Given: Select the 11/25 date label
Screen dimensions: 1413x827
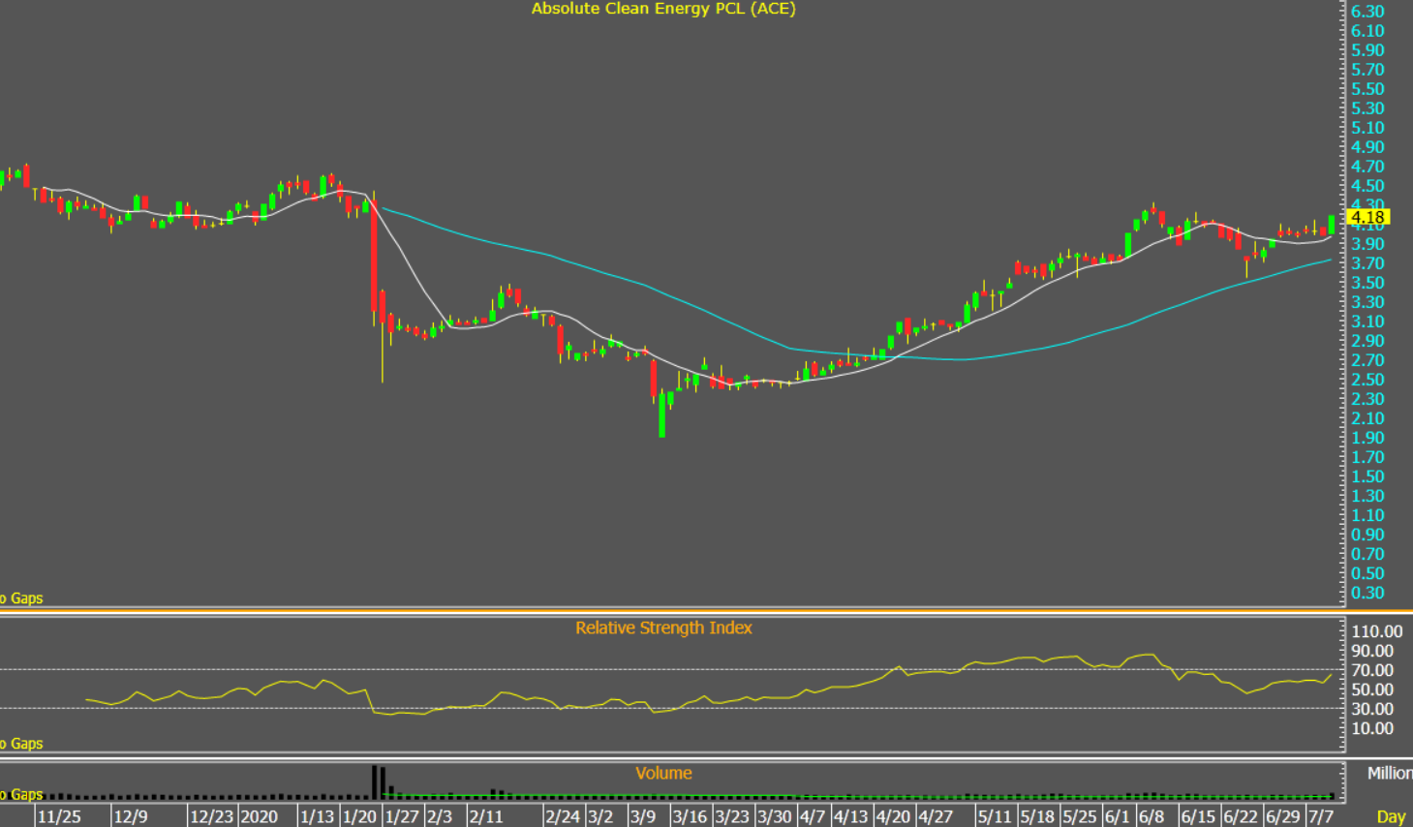Looking at the screenshot, I should point(59,816).
